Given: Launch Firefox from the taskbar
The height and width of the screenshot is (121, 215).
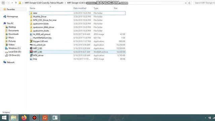Looking at the screenshot, I should click(24, 118).
